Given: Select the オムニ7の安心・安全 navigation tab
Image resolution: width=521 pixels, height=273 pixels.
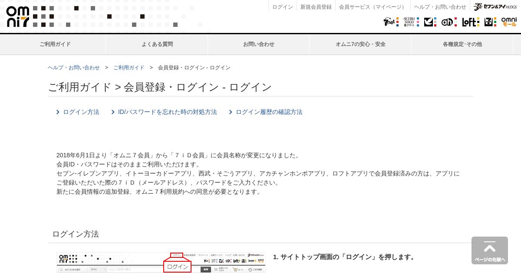Looking at the screenshot, I should [360, 44].
